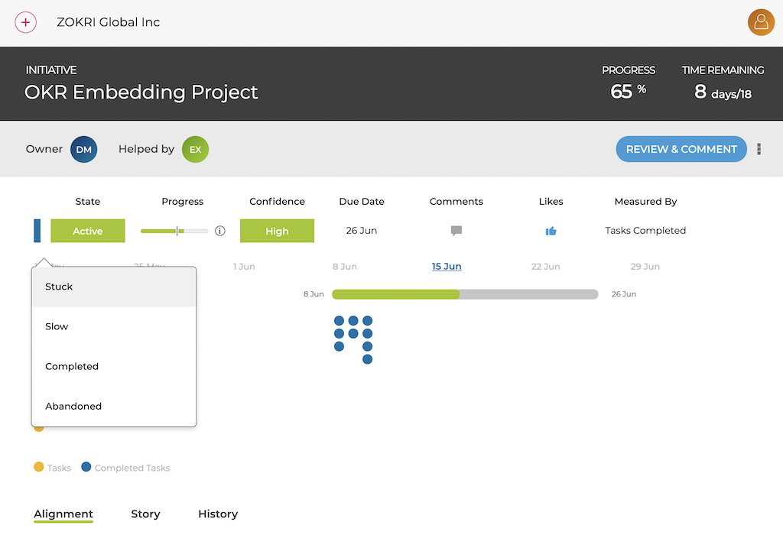
Task: Open the user profile avatar
Action: (761, 22)
